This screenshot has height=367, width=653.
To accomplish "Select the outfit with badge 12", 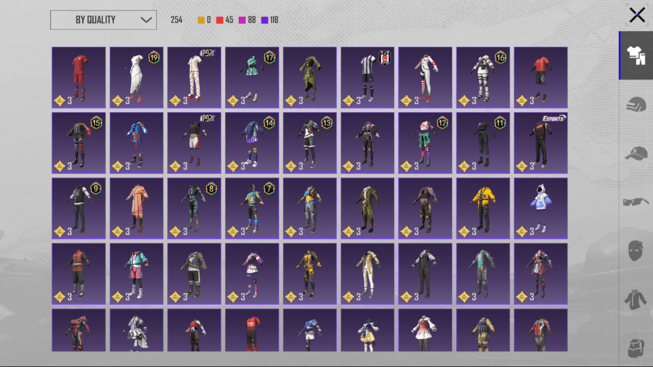I will coord(425,143).
